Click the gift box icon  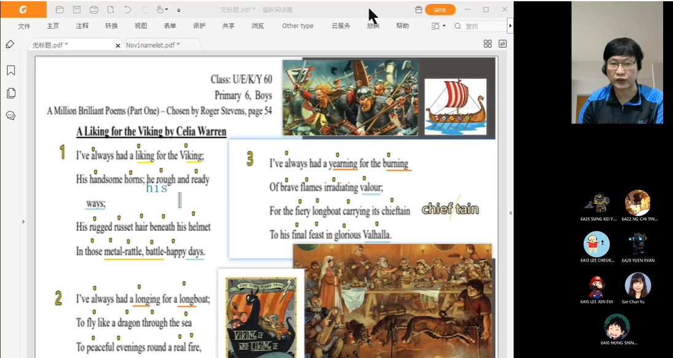pos(419,9)
